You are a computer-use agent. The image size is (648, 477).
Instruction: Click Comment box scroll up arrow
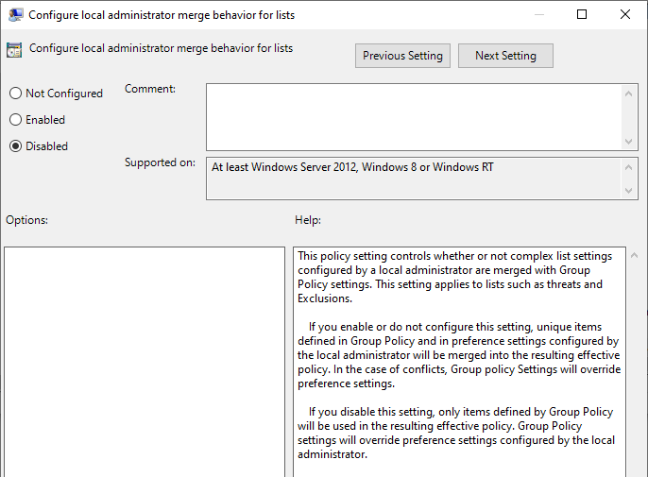point(628,94)
